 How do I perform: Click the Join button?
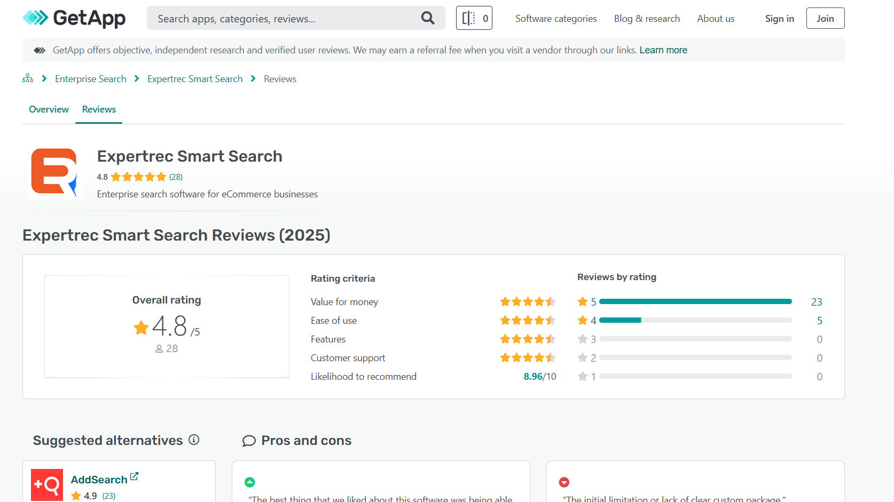point(825,19)
